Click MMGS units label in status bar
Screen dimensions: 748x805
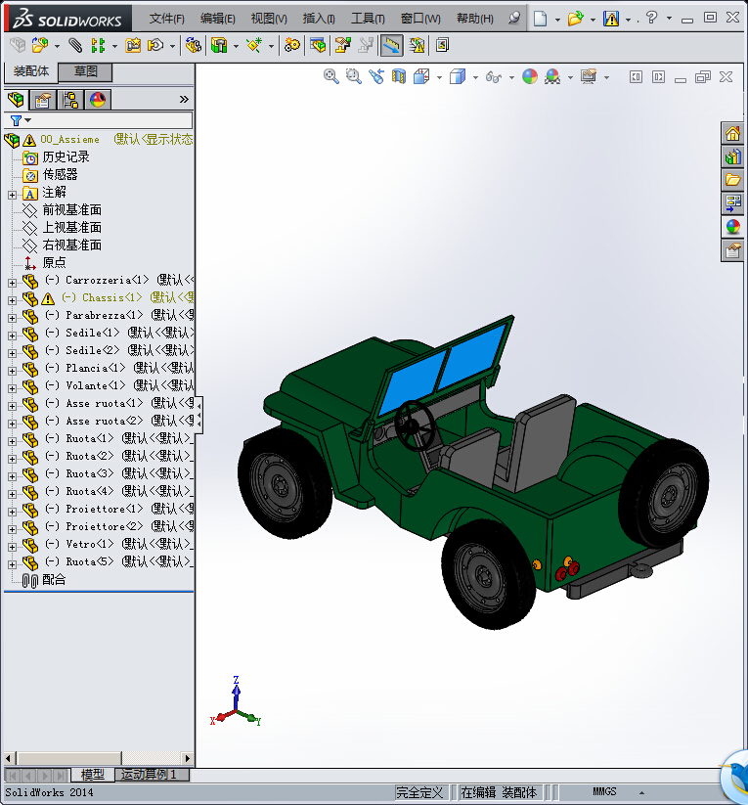[x=604, y=792]
